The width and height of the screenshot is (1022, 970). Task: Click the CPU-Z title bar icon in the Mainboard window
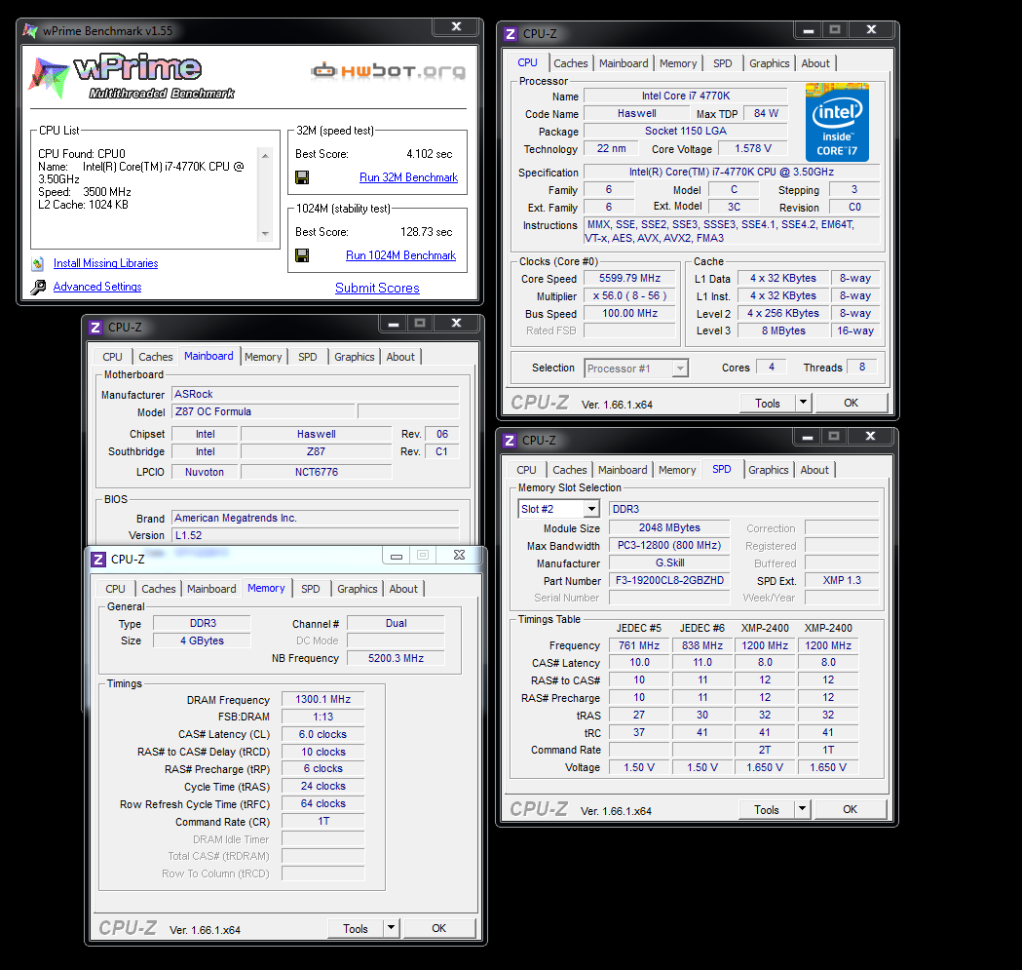click(x=95, y=328)
